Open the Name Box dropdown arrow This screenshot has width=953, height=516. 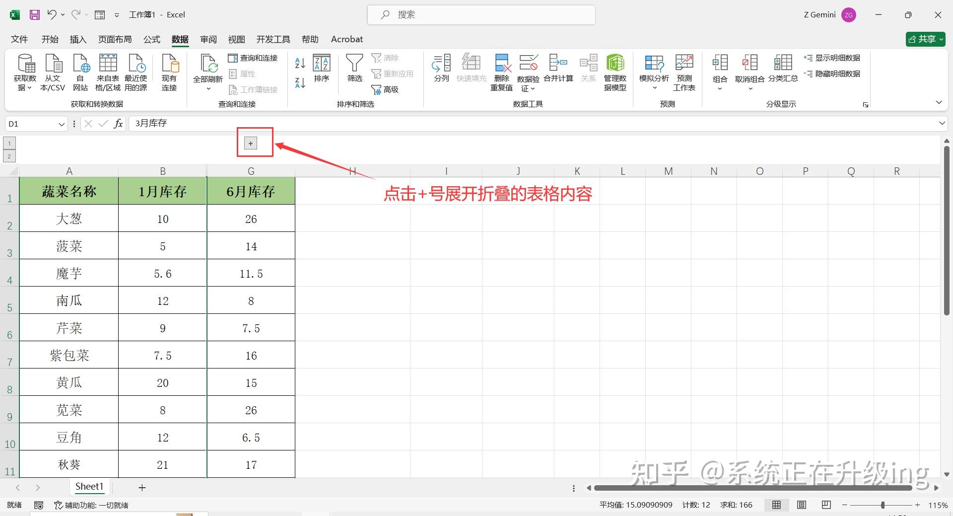(x=62, y=124)
